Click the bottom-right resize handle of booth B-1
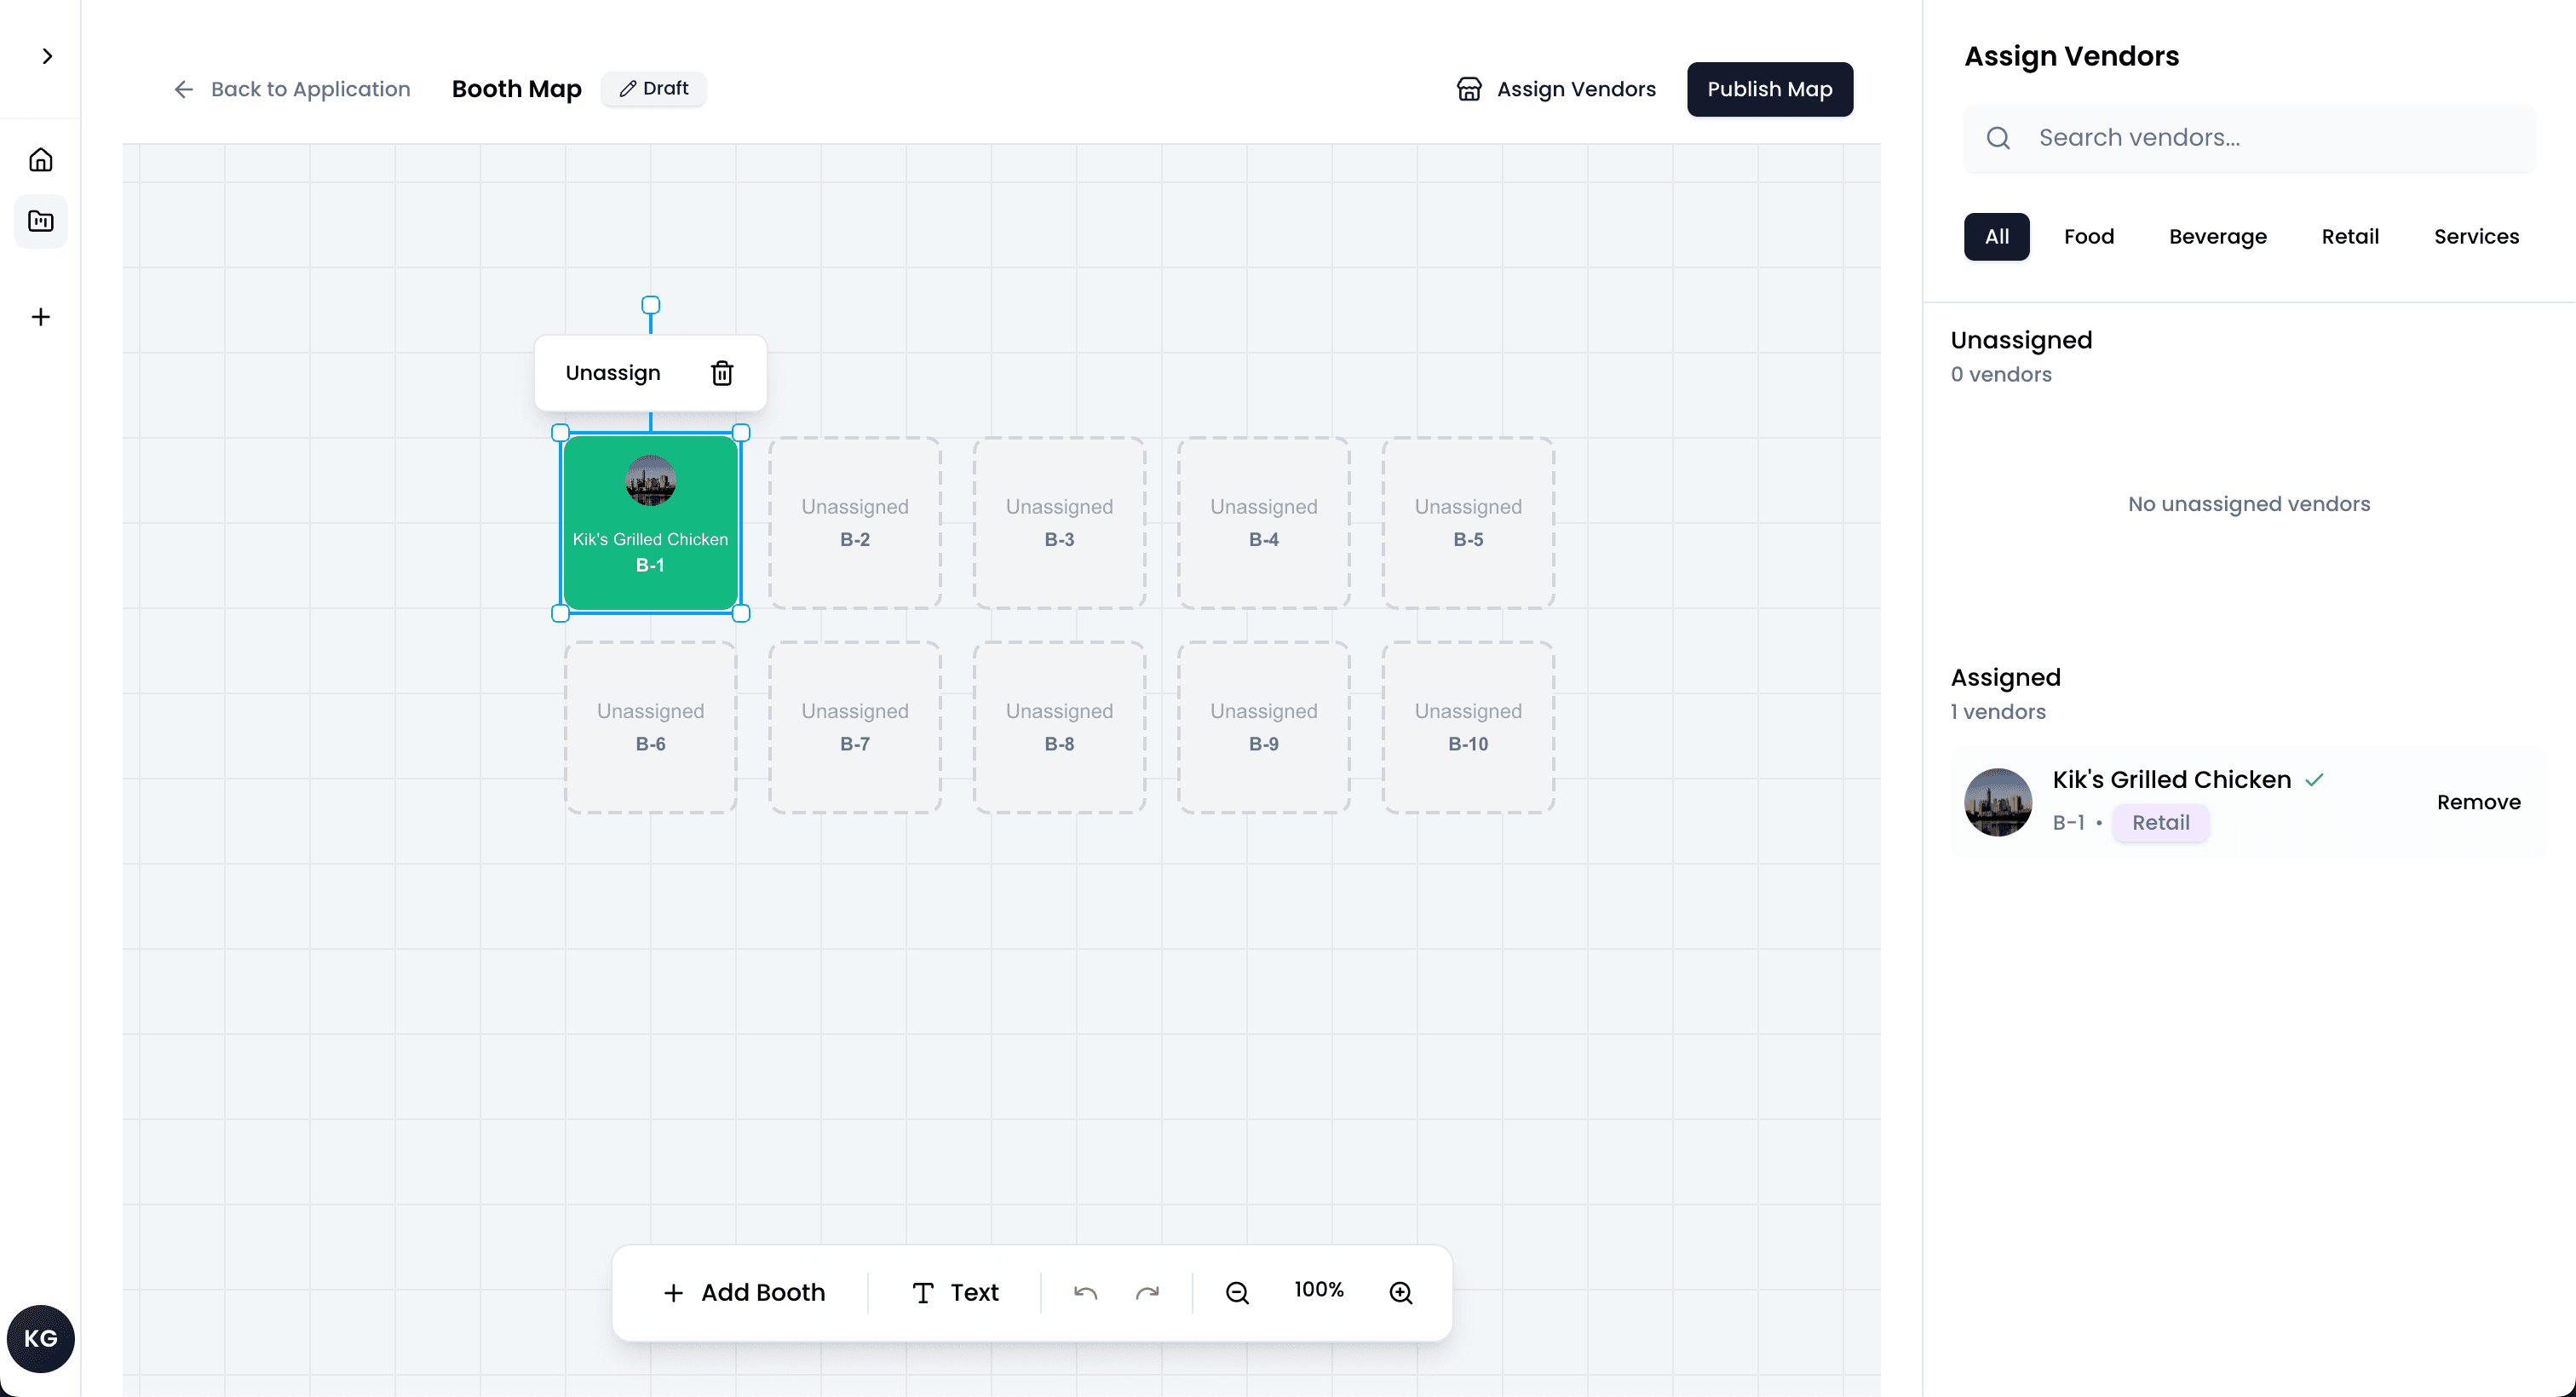The width and height of the screenshot is (2576, 1397). (x=741, y=613)
